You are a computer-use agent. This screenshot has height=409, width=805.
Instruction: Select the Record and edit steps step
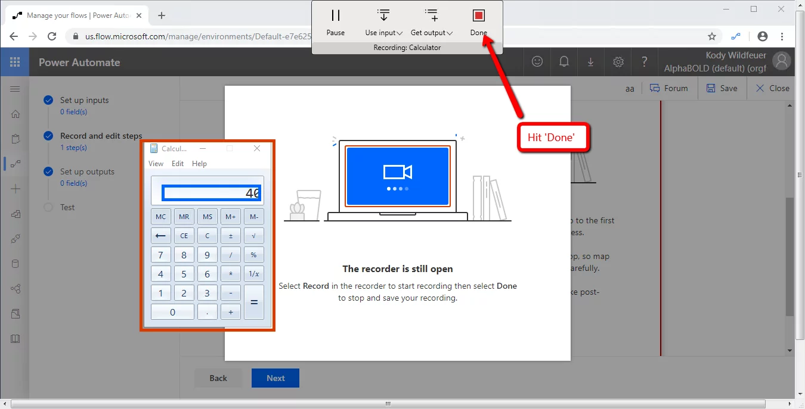101,136
